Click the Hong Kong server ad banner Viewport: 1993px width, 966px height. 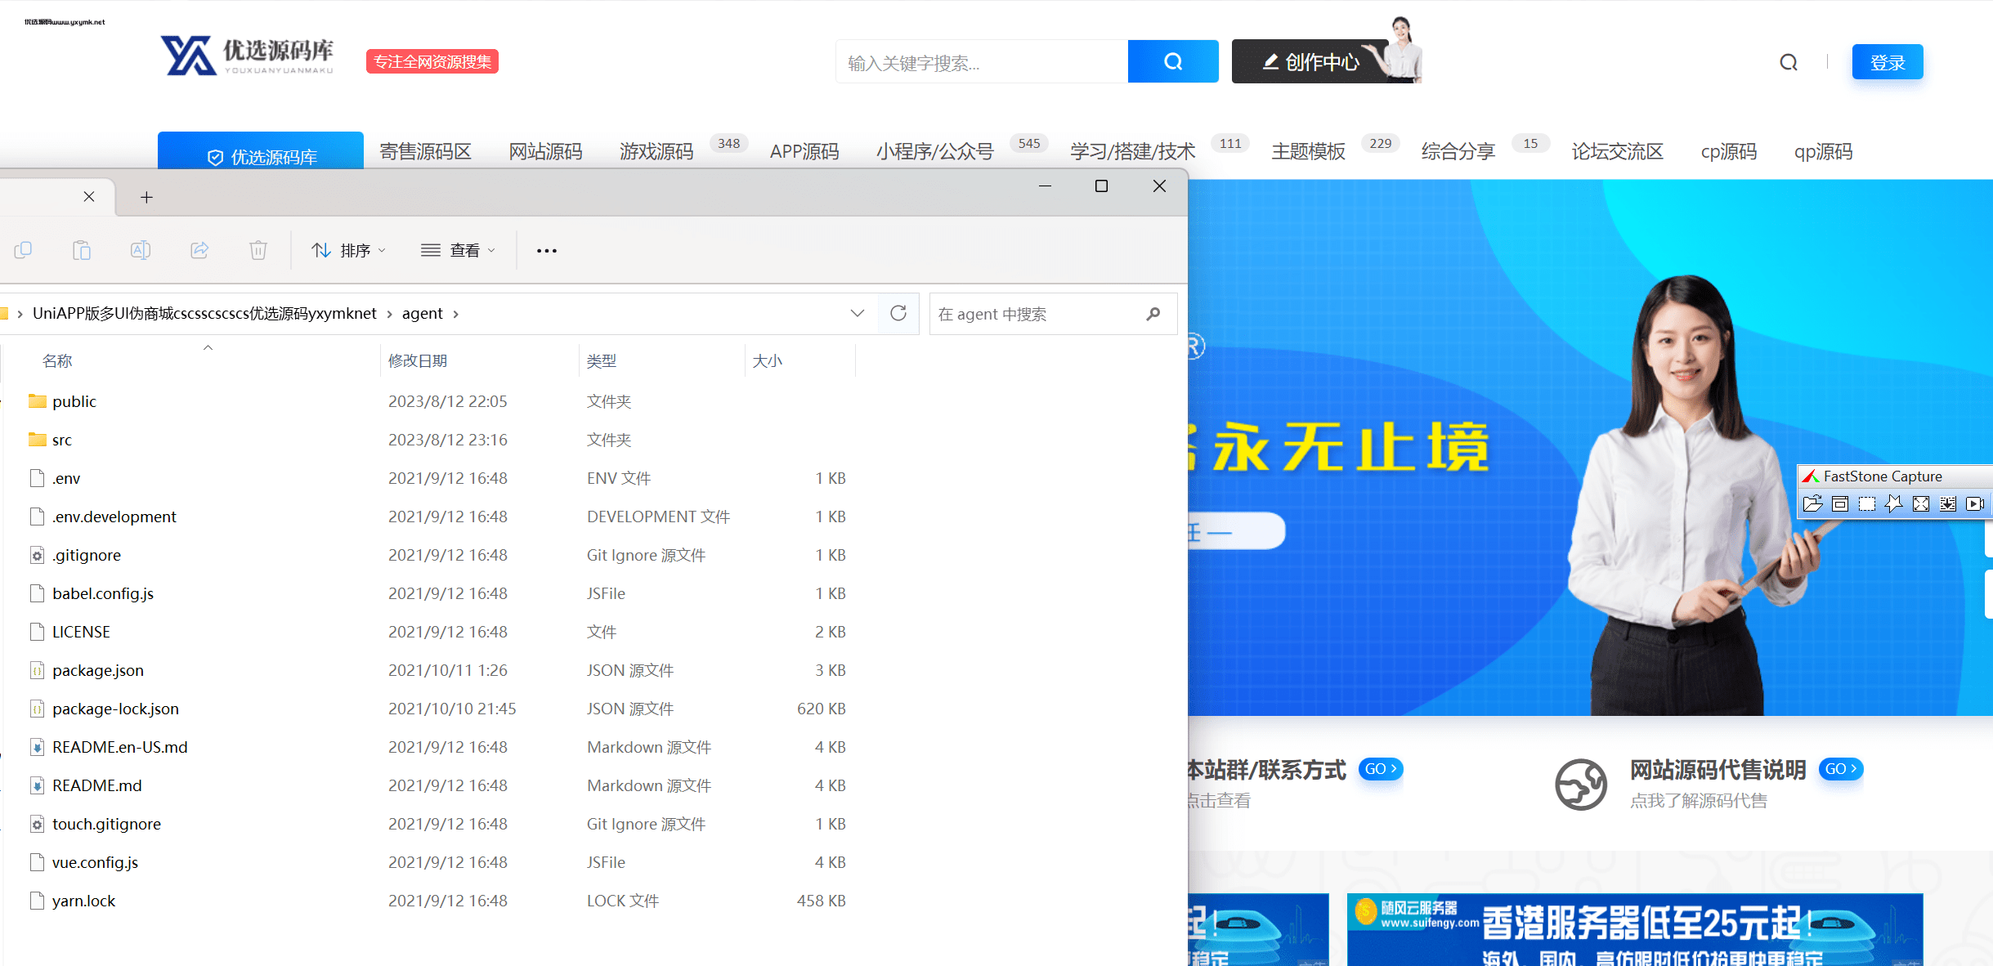tap(1635, 929)
